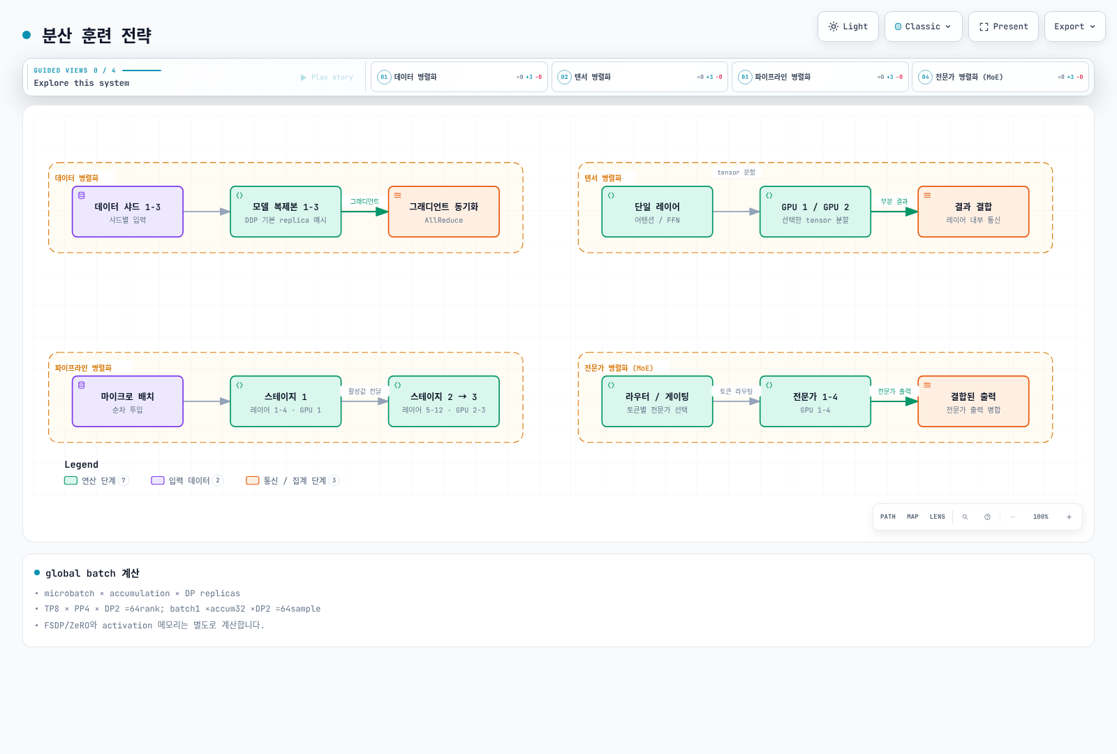Click the lines icon on 결합된 출력 node

click(x=927, y=385)
